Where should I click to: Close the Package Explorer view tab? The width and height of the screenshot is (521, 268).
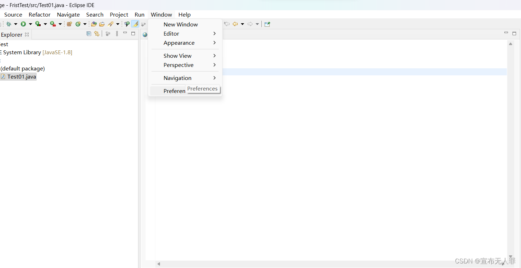click(x=27, y=35)
